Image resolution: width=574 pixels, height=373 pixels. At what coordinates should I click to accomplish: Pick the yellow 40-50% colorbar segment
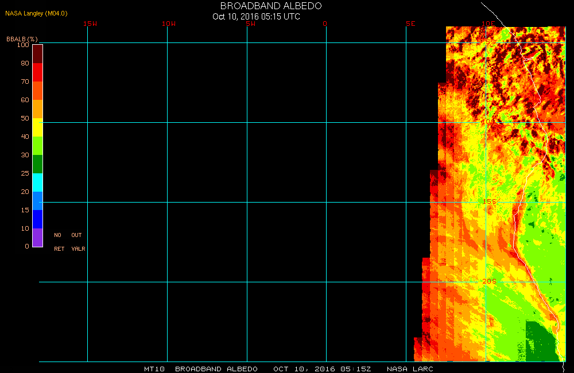pyautogui.click(x=37, y=127)
